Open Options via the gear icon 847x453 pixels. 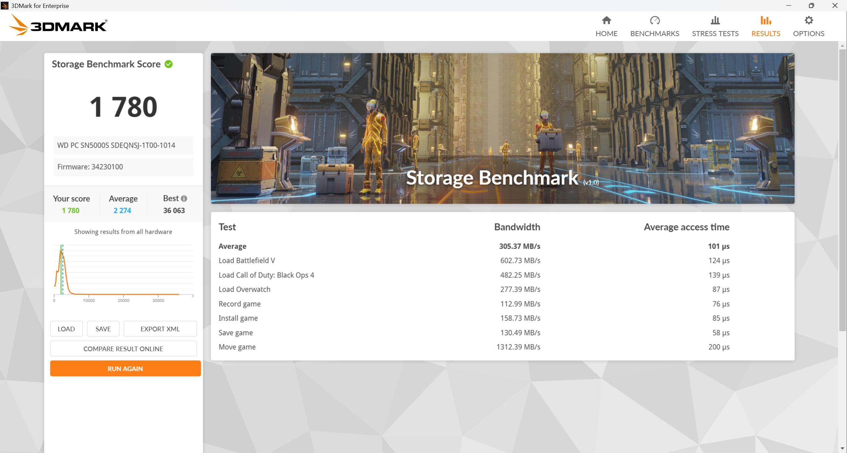pos(808,21)
